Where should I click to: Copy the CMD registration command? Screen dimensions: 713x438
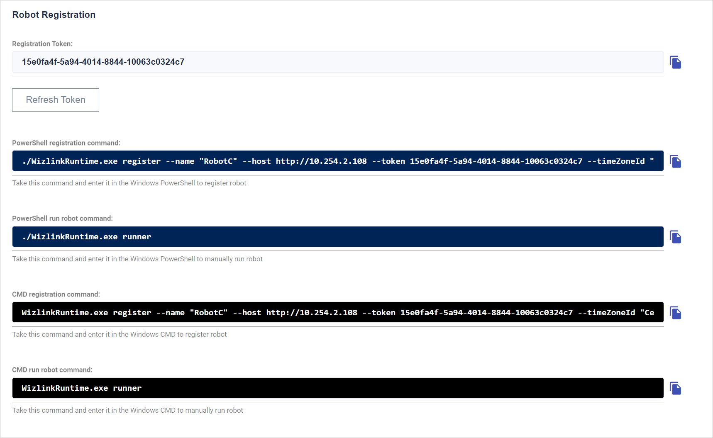tap(675, 313)
